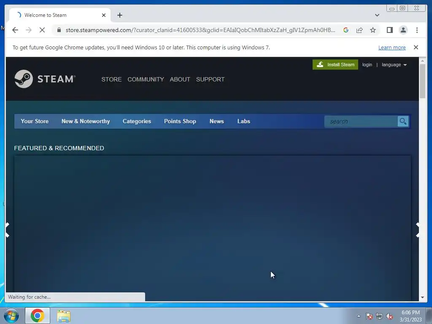This screenshot has width=432, height=324.
Task: Select the Welcome to Steam tab
Action: click(x=60, y=15)
